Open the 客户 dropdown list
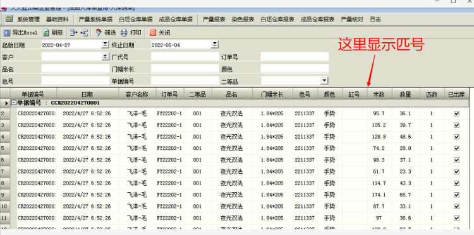The height and width of the screenshot is (235, 474). coord(105,56)
